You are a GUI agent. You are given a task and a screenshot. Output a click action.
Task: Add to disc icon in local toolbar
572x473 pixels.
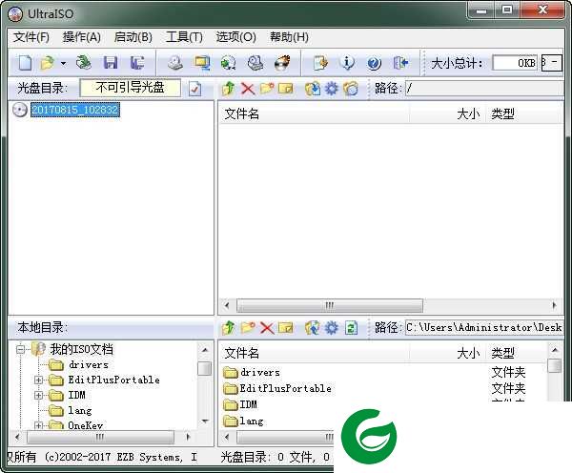coord(313,328)
